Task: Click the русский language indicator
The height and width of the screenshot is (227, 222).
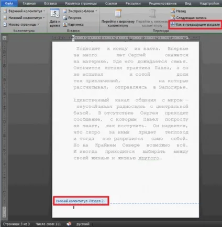Action: pyautogui.click(x=83, y=224)
